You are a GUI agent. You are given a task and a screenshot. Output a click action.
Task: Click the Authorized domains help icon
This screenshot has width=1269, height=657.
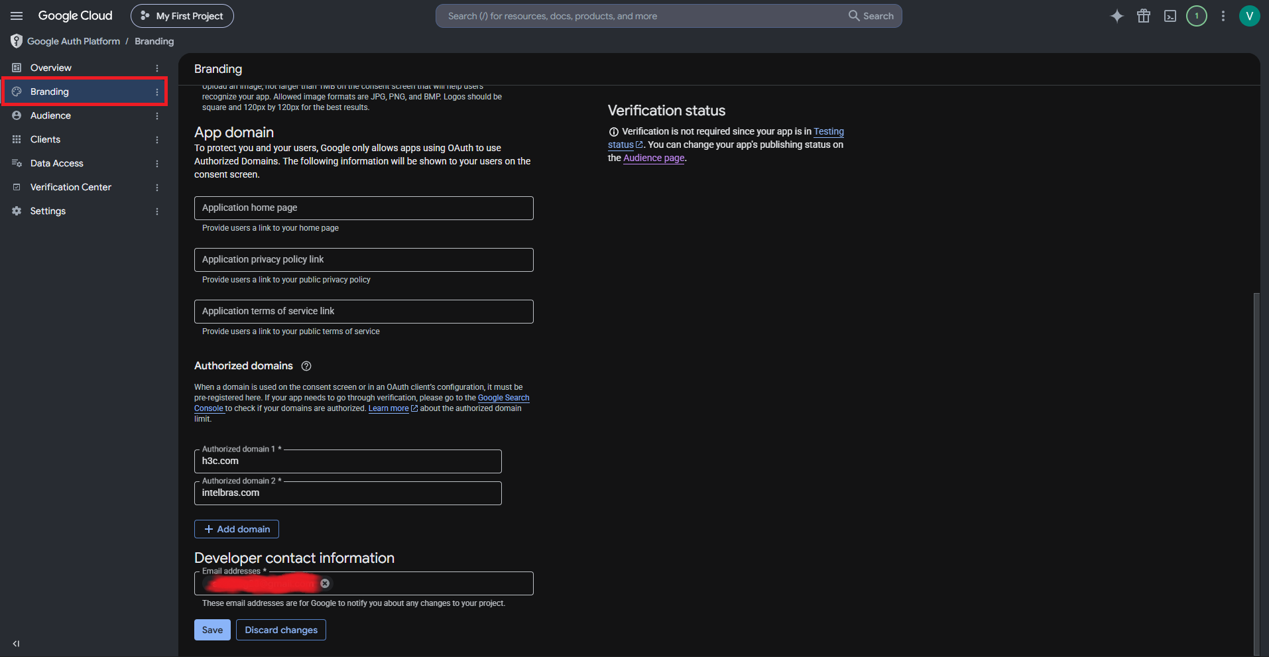[x=306, y=366]
